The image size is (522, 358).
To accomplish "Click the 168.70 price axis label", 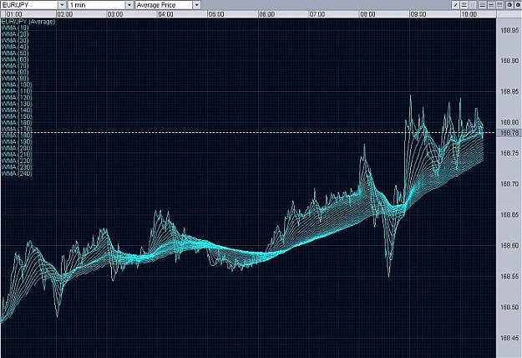I will click(x=509, y=184).
